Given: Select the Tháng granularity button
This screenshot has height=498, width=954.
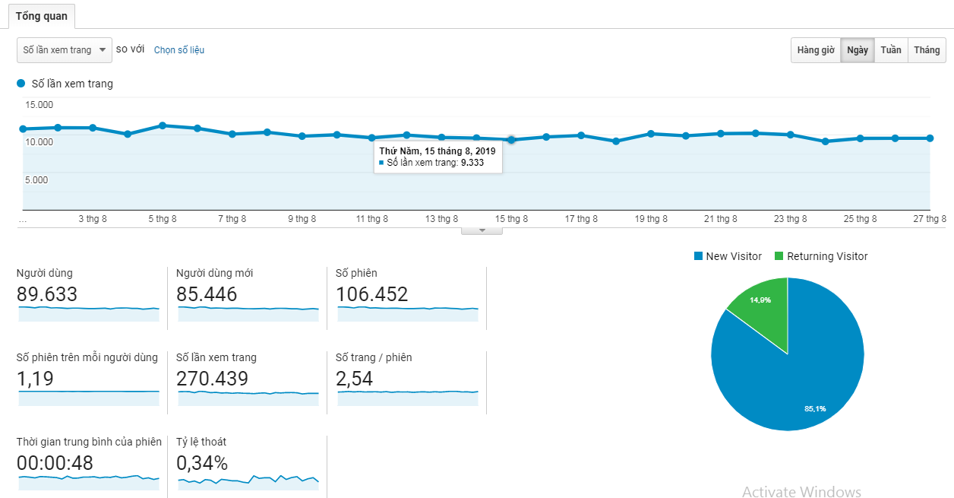Looking at the screenshot, I should coord(927,50).
